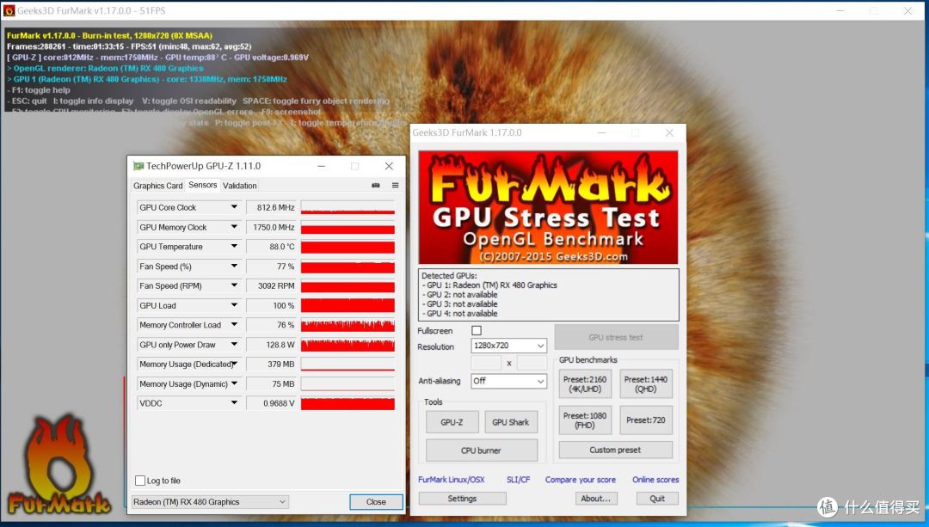This screenshot has width=929, height=527.
Task: Click the GPU-Z camera screenshot icon
Action: coord(376,186)
